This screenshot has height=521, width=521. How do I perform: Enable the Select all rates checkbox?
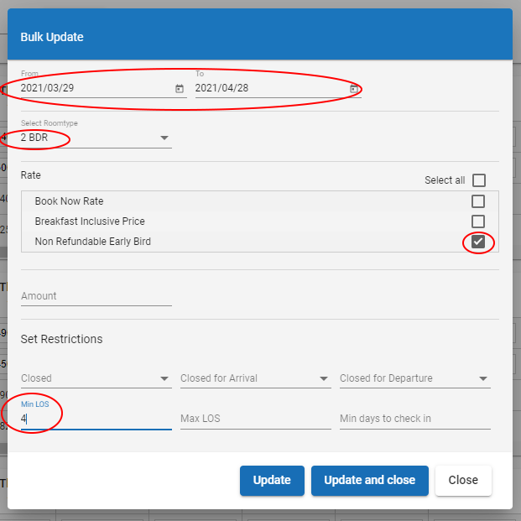(x=478, y=180)
